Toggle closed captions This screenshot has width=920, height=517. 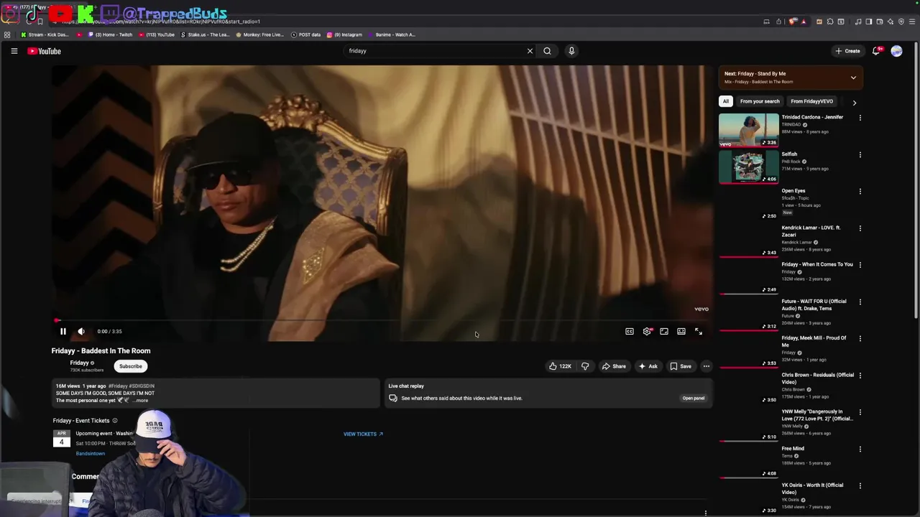(x=630, y=331)
